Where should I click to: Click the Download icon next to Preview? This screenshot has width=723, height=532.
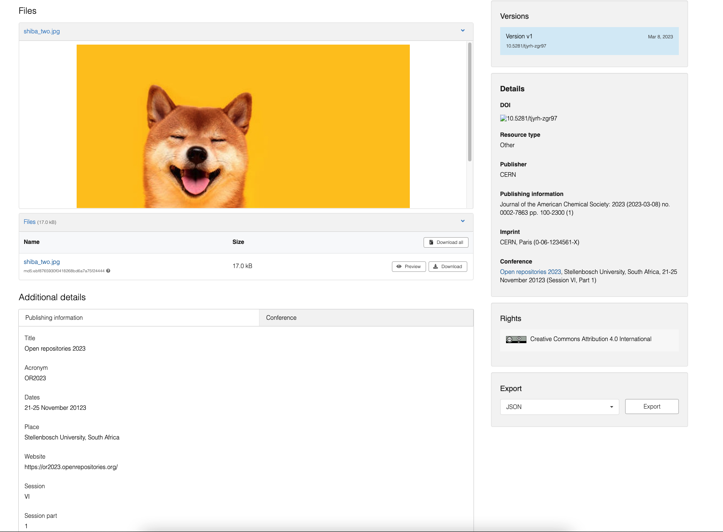click(x=435, y=266)
